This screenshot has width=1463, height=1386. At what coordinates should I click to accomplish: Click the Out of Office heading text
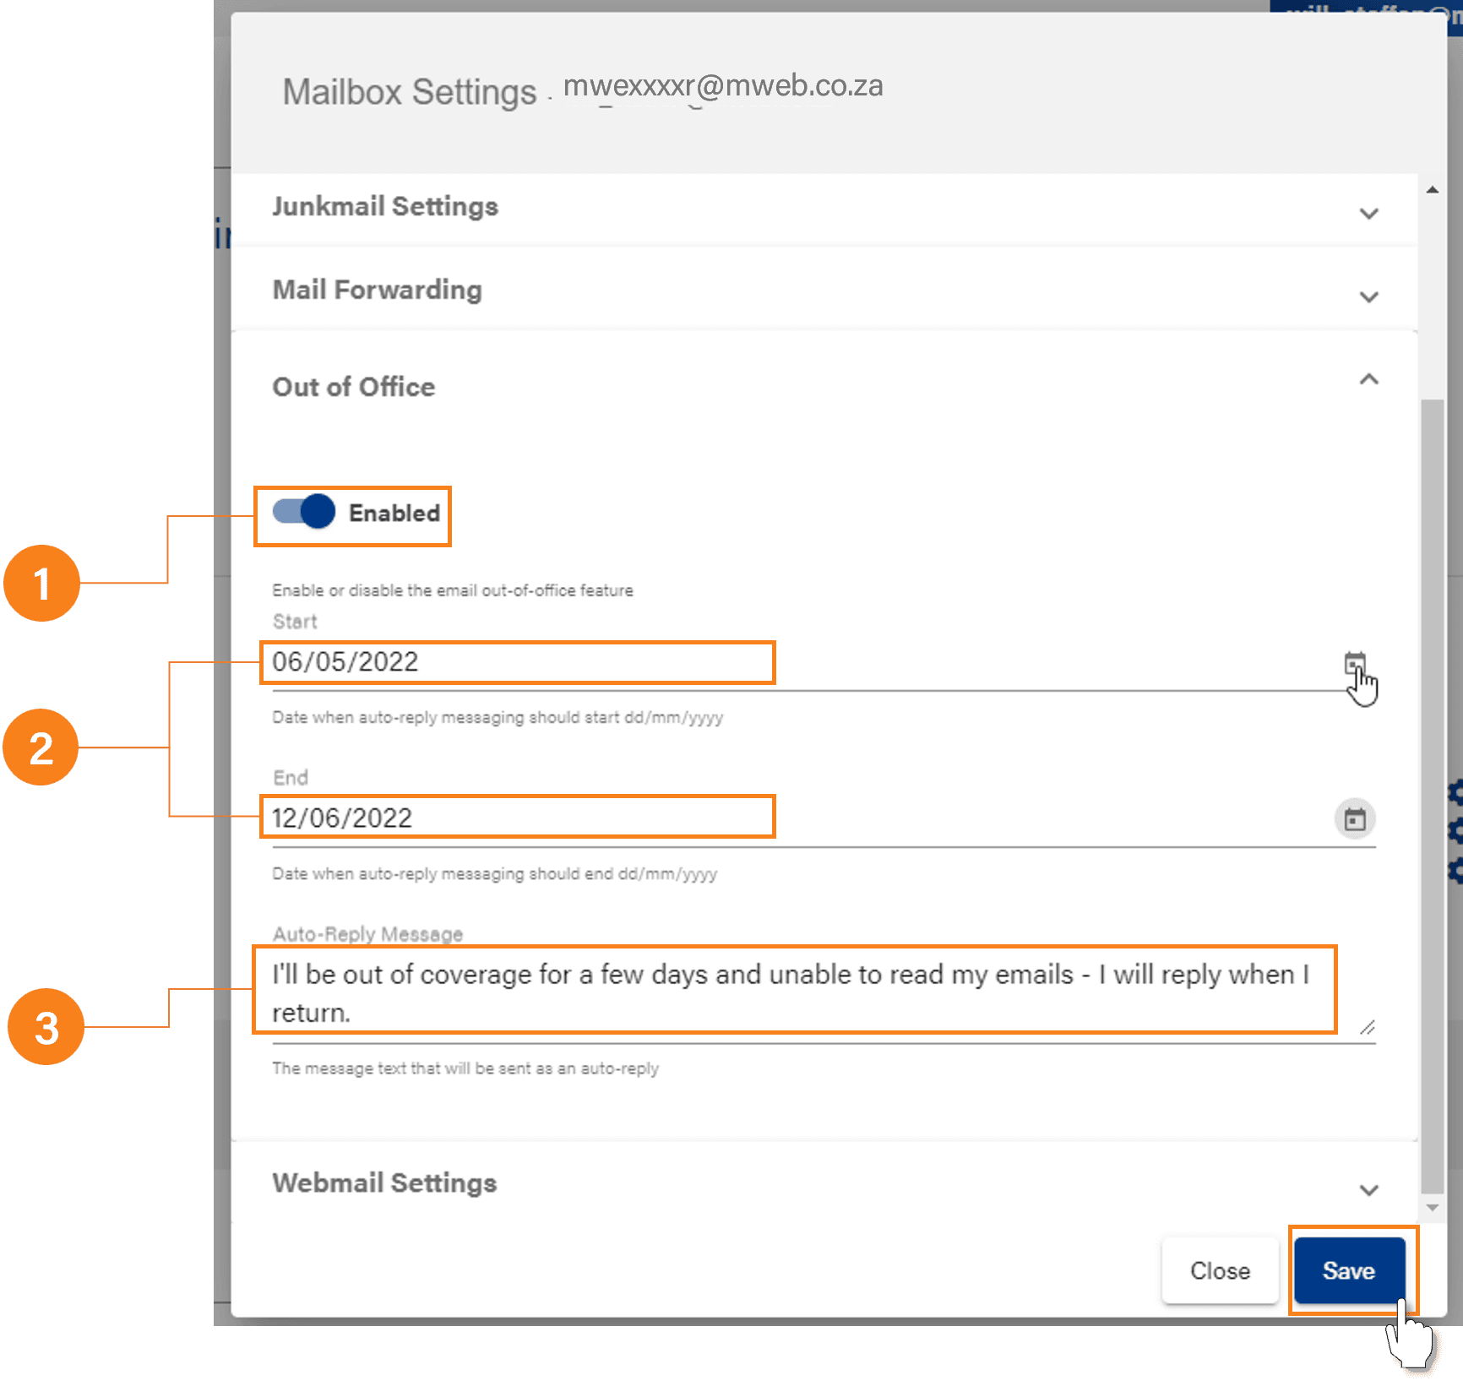(353, 387)
